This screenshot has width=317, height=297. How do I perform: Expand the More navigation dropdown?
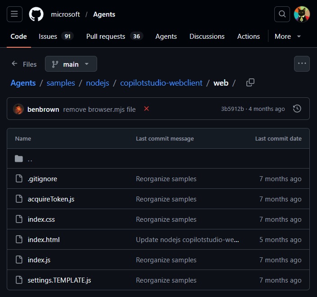[288, 37]
